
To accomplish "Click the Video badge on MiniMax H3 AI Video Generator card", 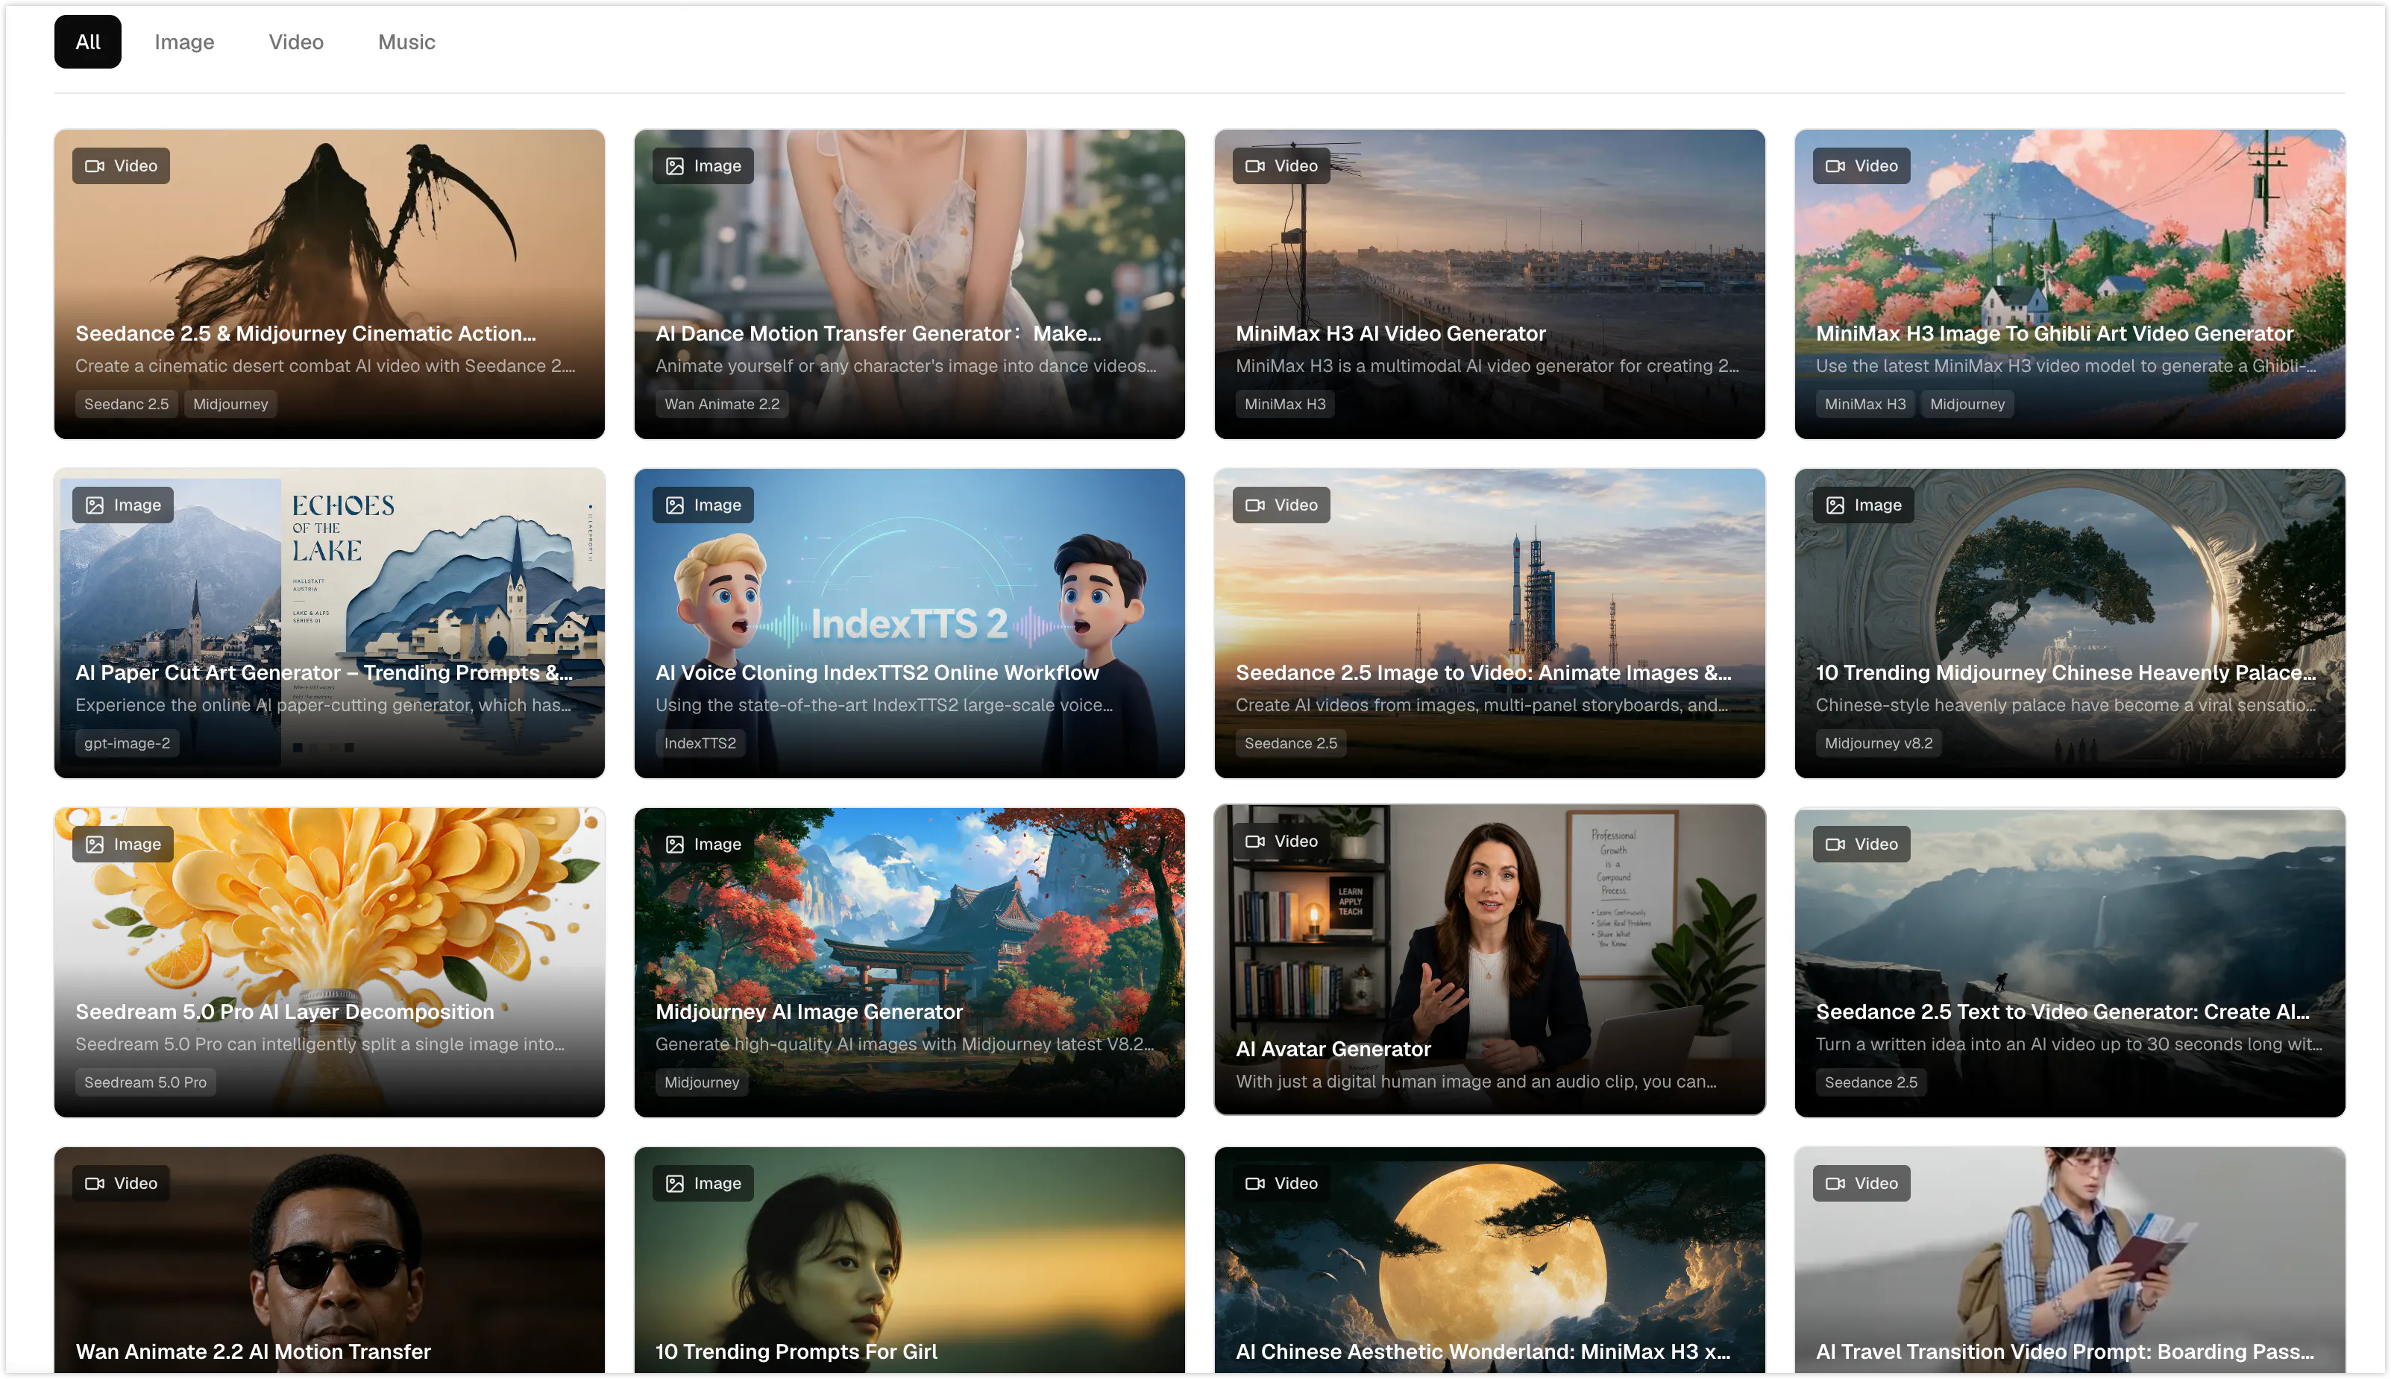I will 1282,165.
